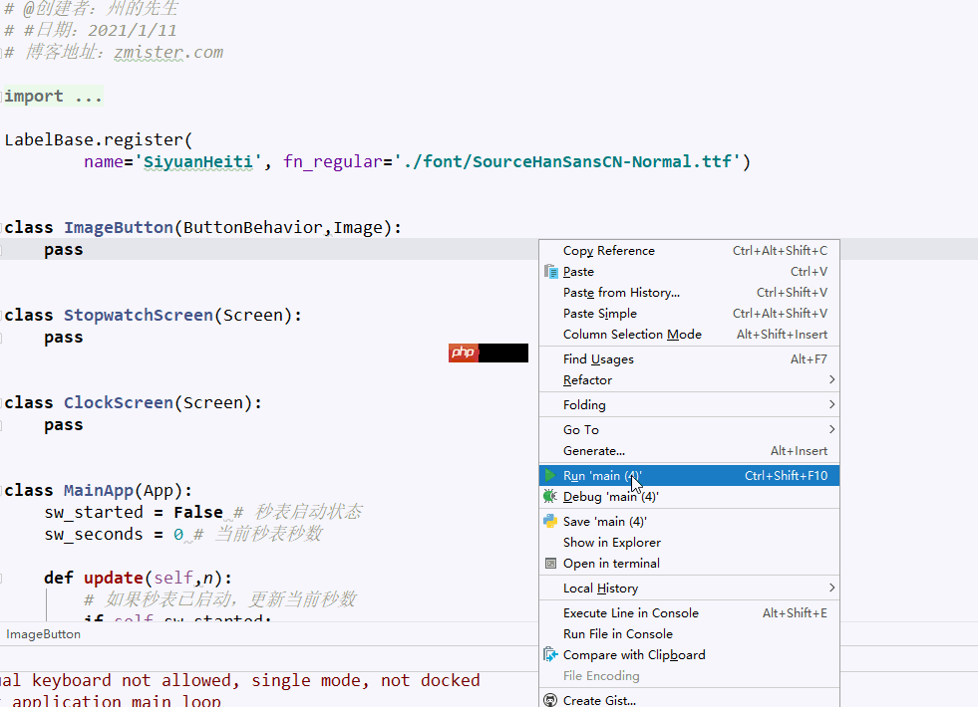The height and width of the screenshot is (707, 978).
Task: Expand the Folding submenu arrow
Action: tap(831, 405)
